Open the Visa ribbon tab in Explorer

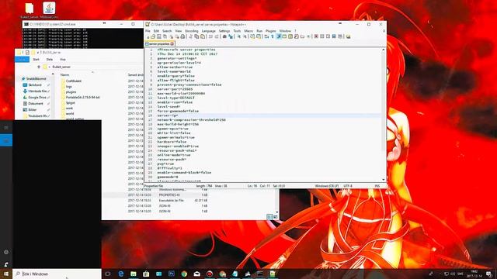pyautogui.click(x=63, y=60)
